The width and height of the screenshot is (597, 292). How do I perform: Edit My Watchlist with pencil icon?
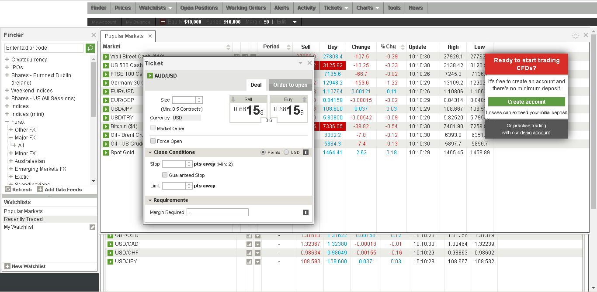click(x=92, y=227)
